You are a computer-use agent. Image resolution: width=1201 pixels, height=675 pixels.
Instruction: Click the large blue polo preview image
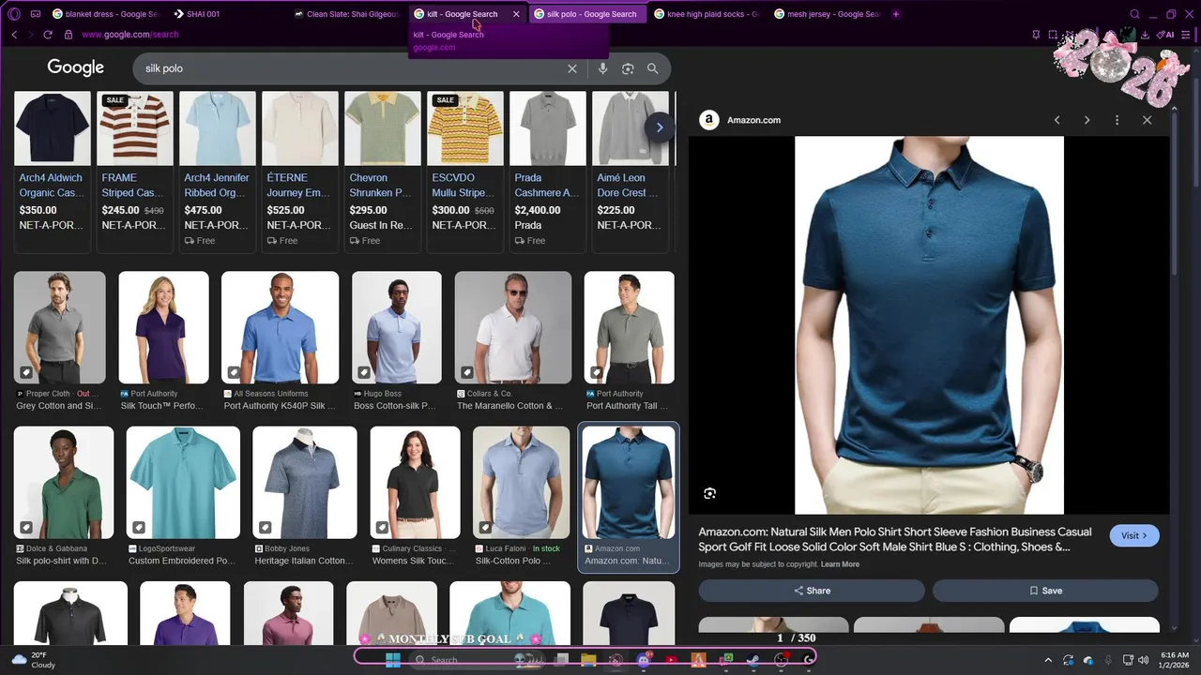pos(929,325)
